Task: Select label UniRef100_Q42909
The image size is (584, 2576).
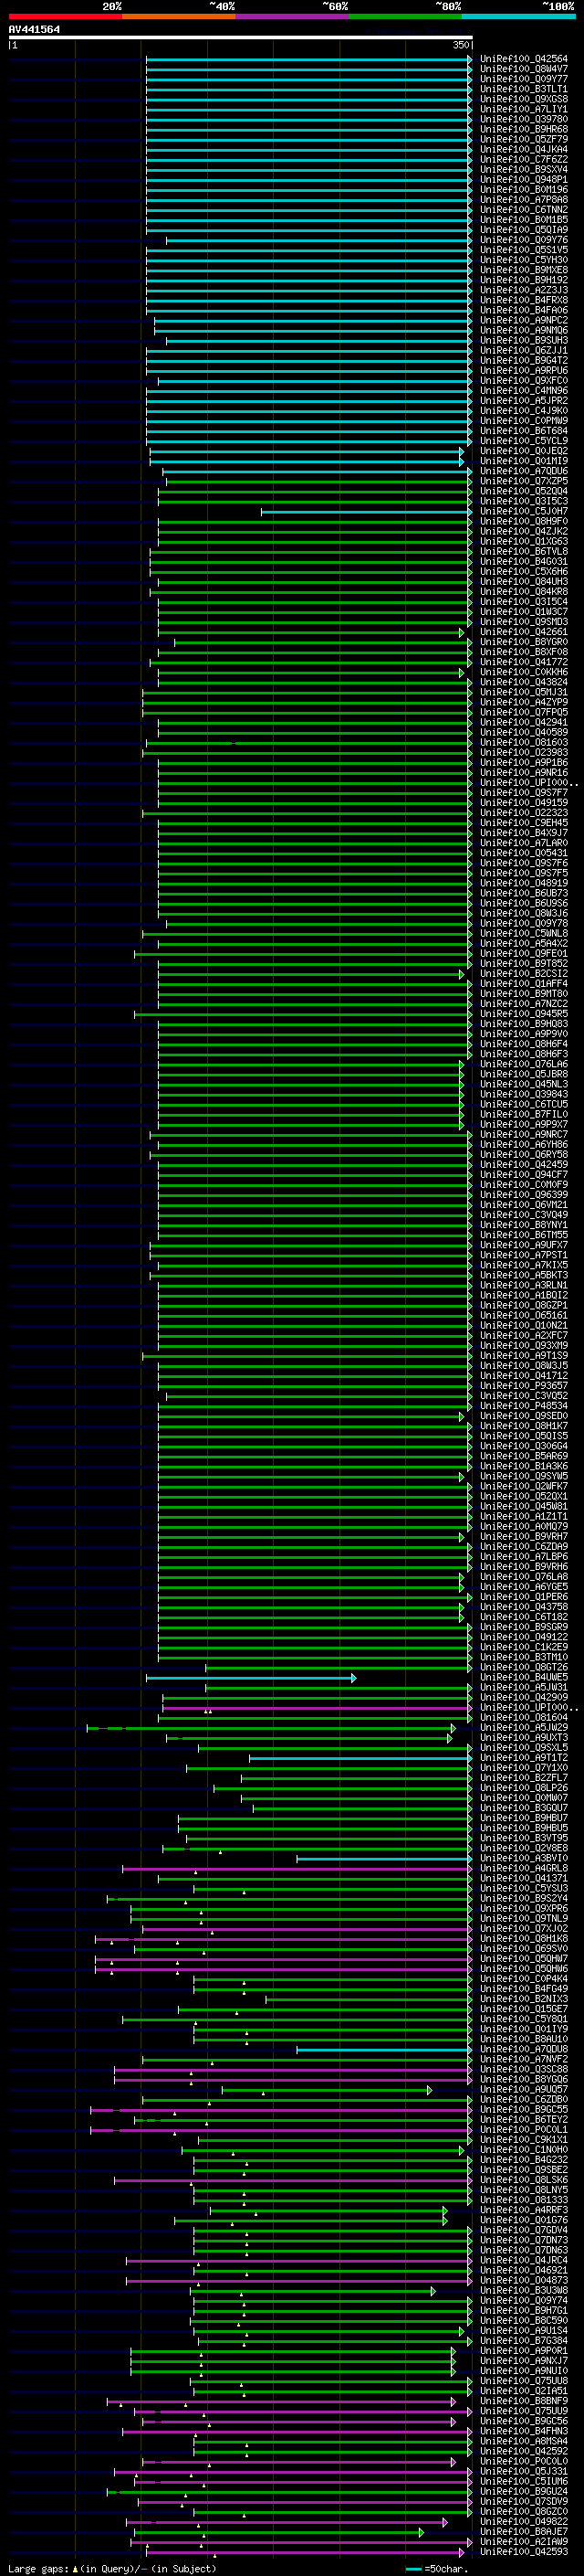Action: pyautogui.click(x=524, y=1698)
